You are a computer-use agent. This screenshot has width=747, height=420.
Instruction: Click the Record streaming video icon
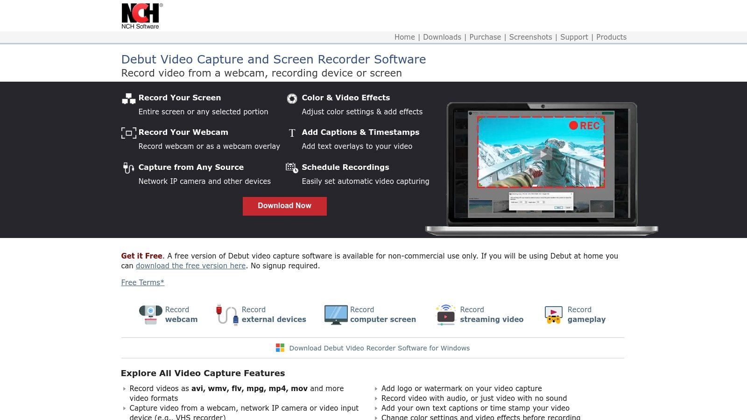tap(445, 314)
